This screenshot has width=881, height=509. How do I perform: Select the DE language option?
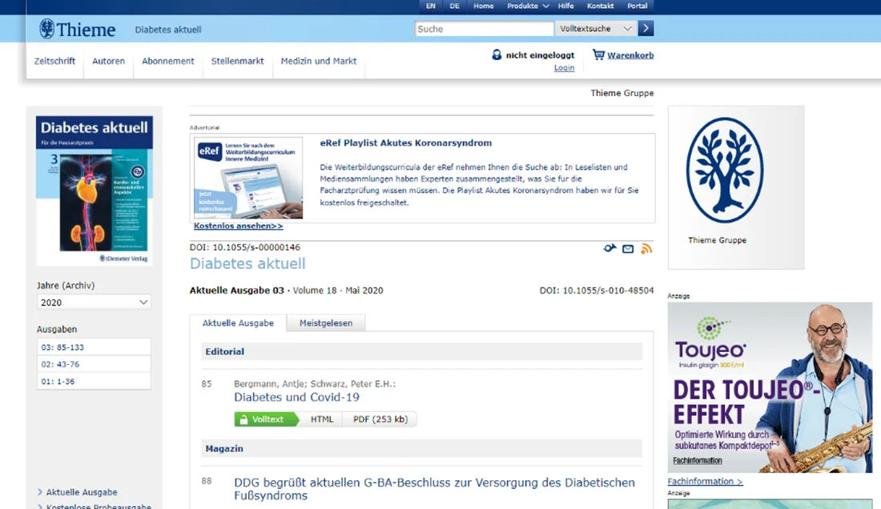(454, 6)
